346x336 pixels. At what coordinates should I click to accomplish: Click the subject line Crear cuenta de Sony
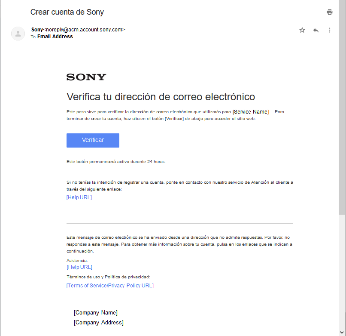(67, 12)
